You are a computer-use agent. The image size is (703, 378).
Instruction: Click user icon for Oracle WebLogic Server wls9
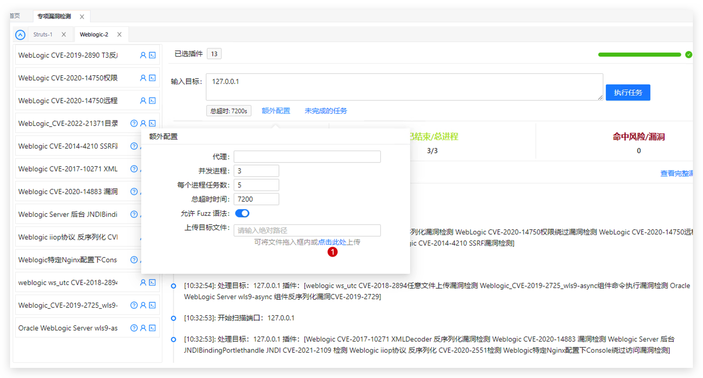[143, 328]
